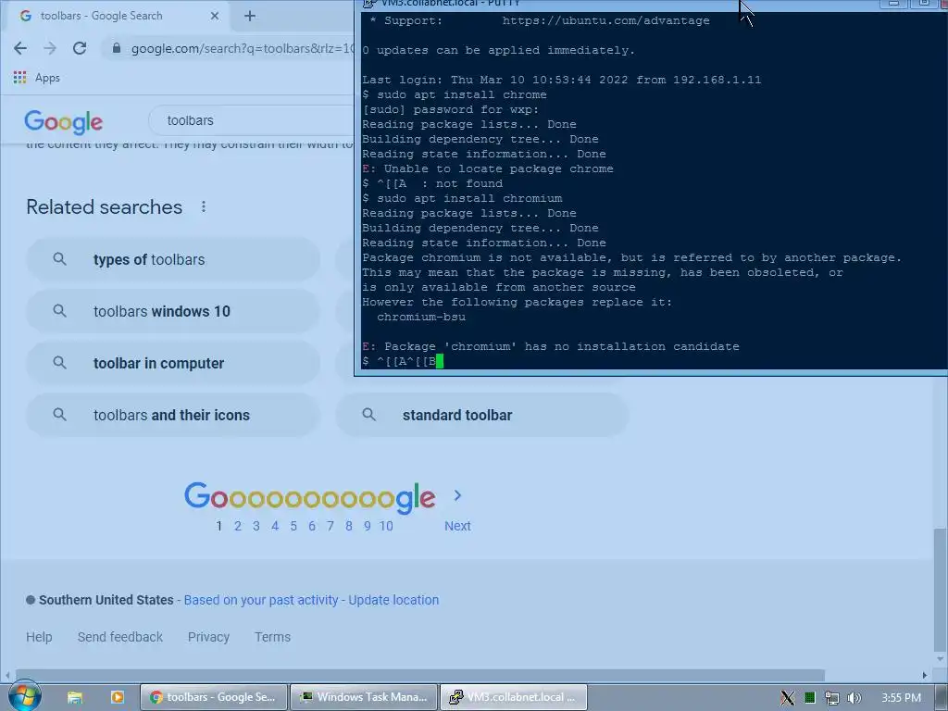Viewport: 948px width, 711px height.
Task: Open the Windows Start orb
Action: (24, 696)
